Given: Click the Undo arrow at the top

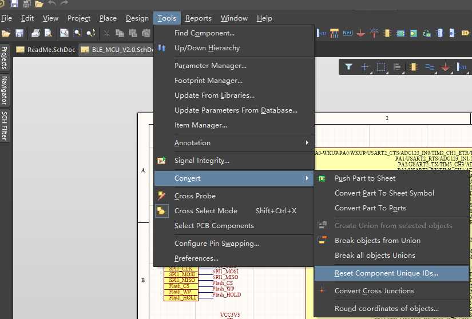Looking at the screenshot, I should point(52,3).
